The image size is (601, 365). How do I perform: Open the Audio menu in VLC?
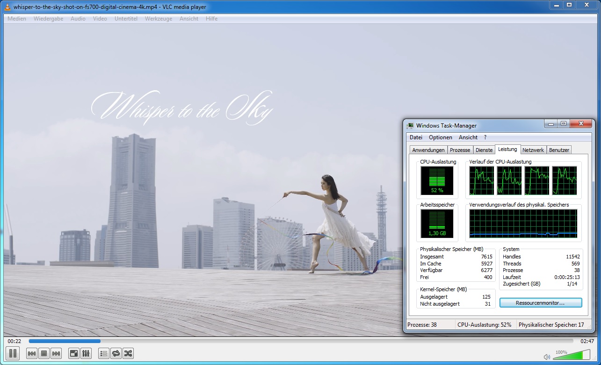(78, 19)
